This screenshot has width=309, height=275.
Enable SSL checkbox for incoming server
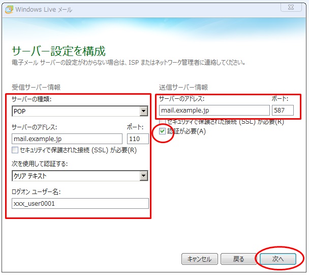point(15,150)
